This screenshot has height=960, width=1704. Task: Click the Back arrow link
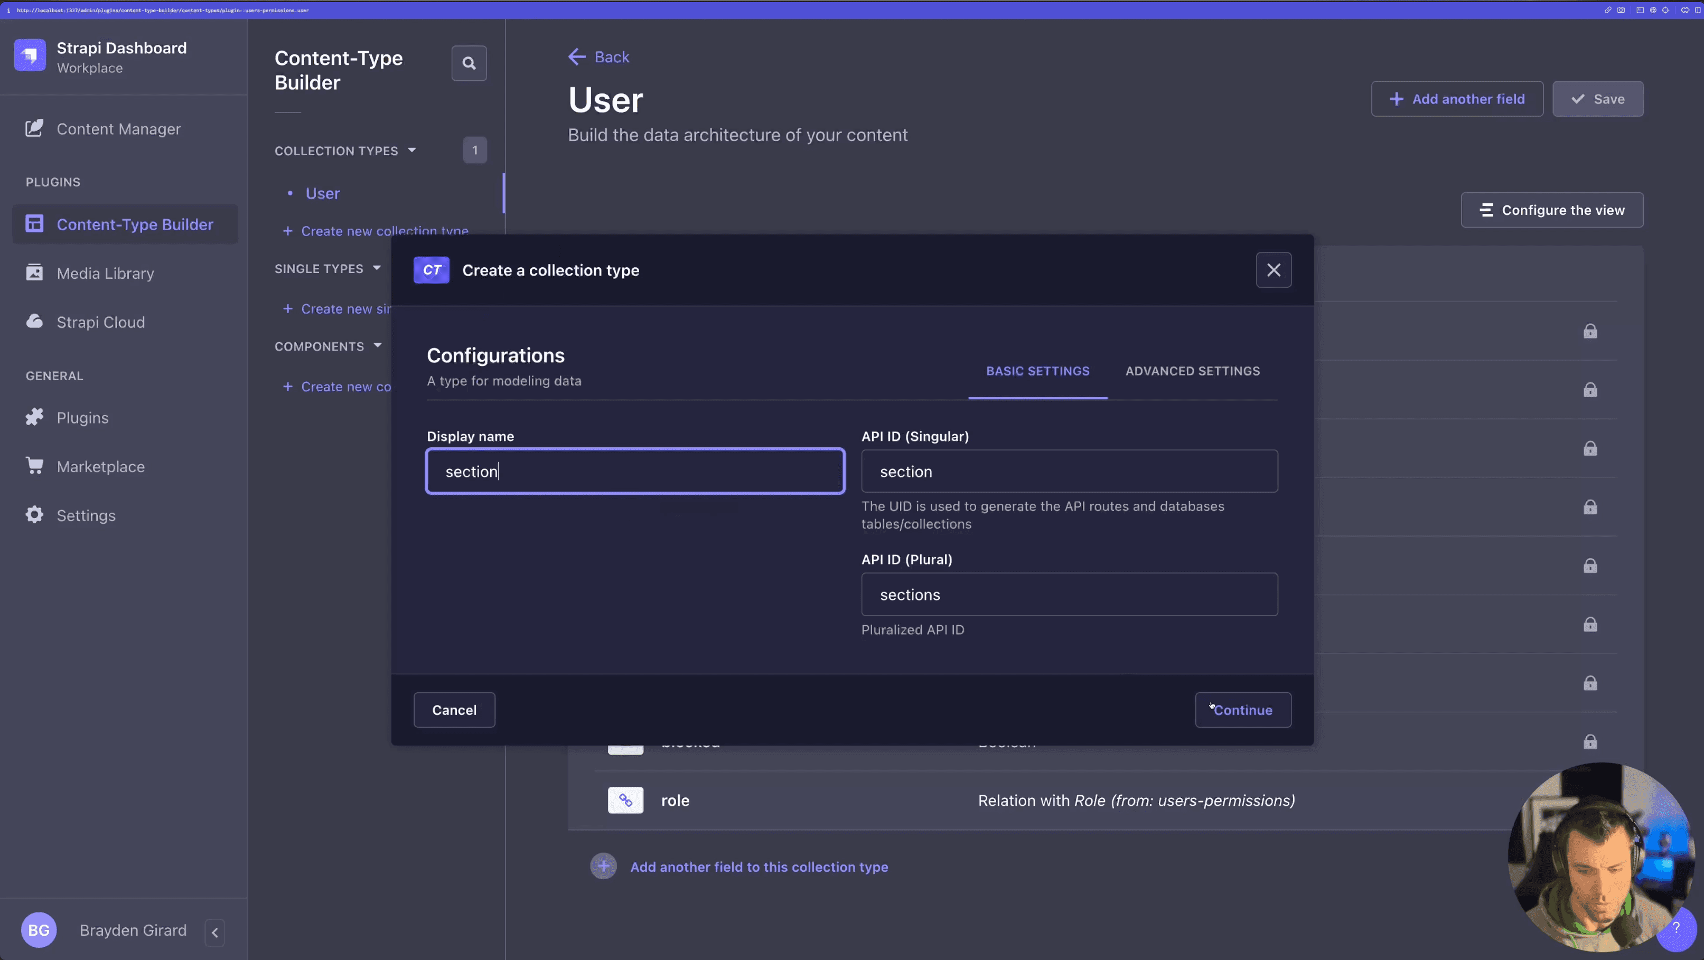(x=598, y=57)
